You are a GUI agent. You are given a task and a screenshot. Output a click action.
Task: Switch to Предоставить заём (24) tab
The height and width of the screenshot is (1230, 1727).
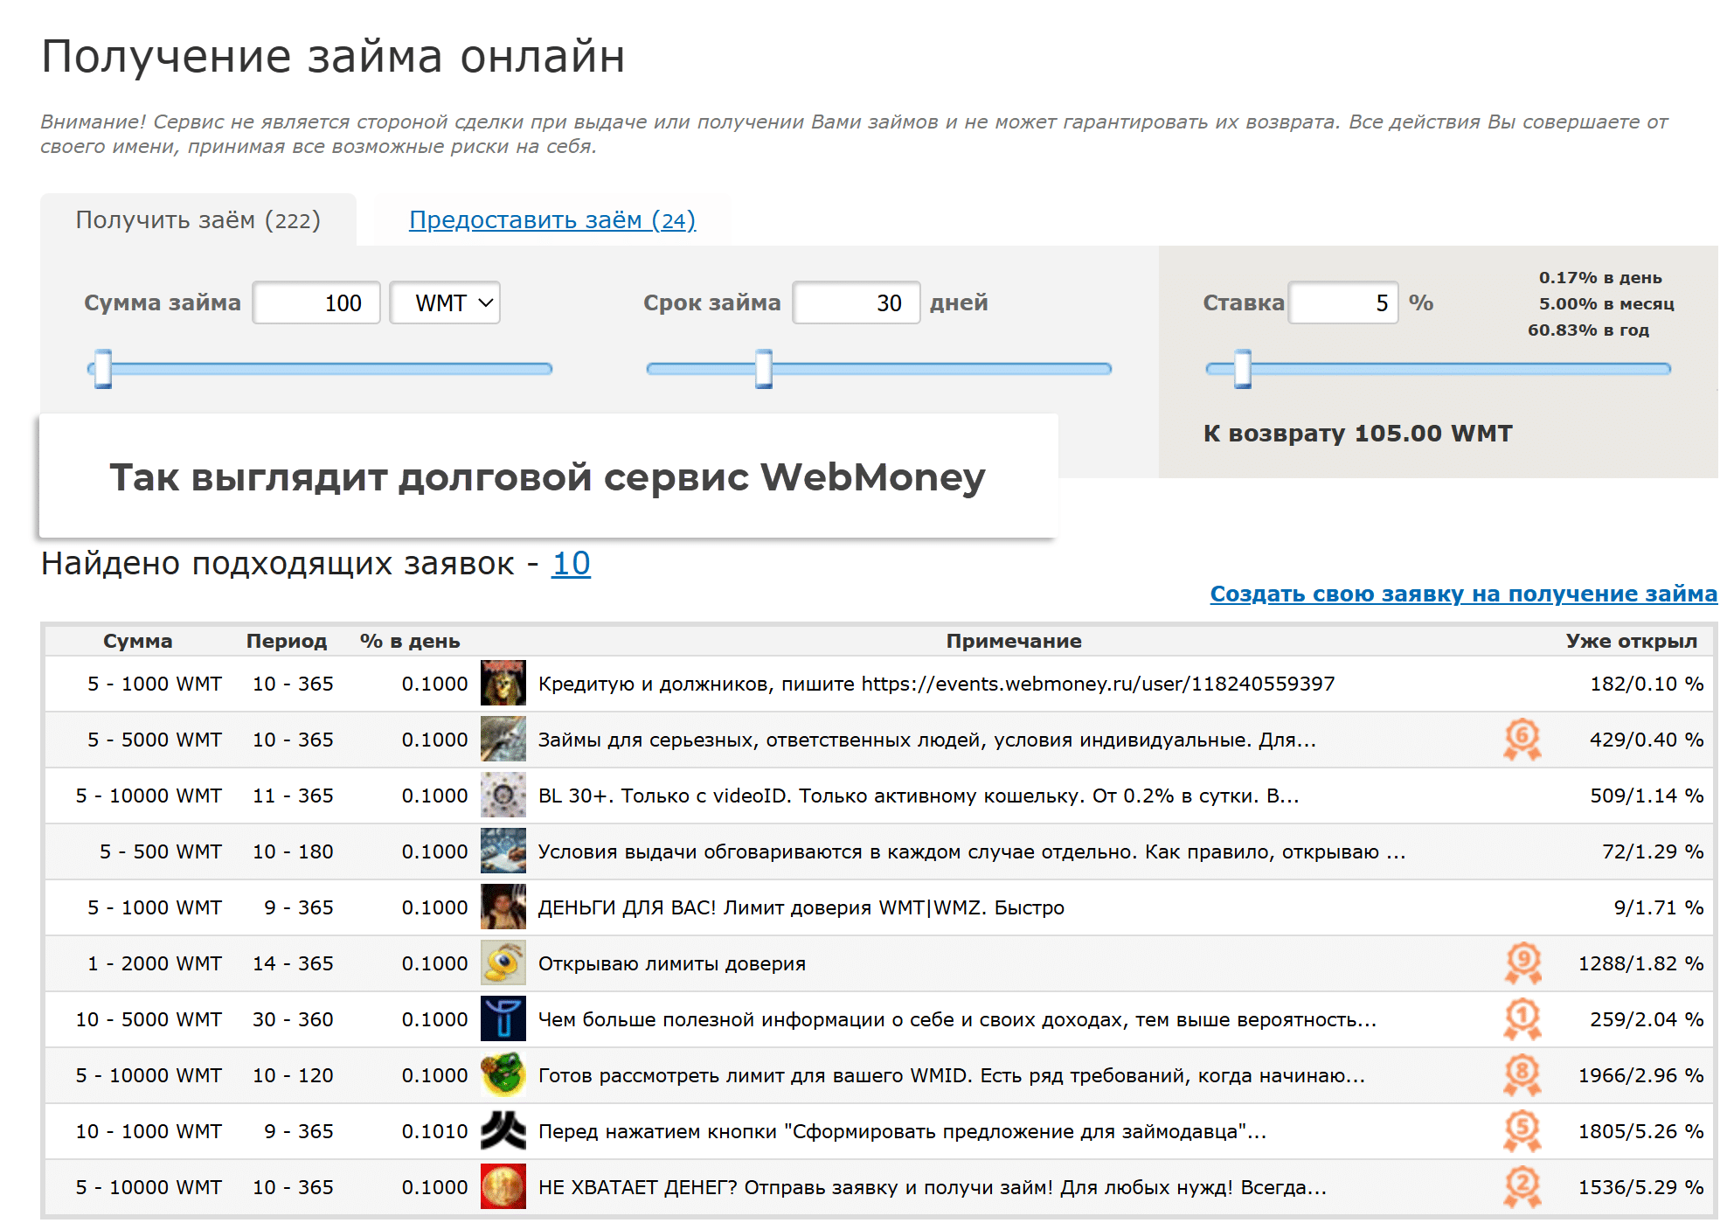[551, 219]
